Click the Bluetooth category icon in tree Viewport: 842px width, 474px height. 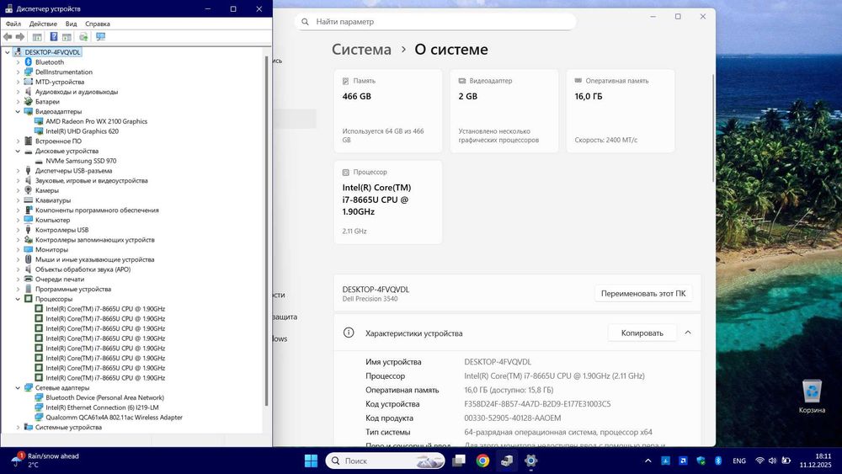[29, 62]
